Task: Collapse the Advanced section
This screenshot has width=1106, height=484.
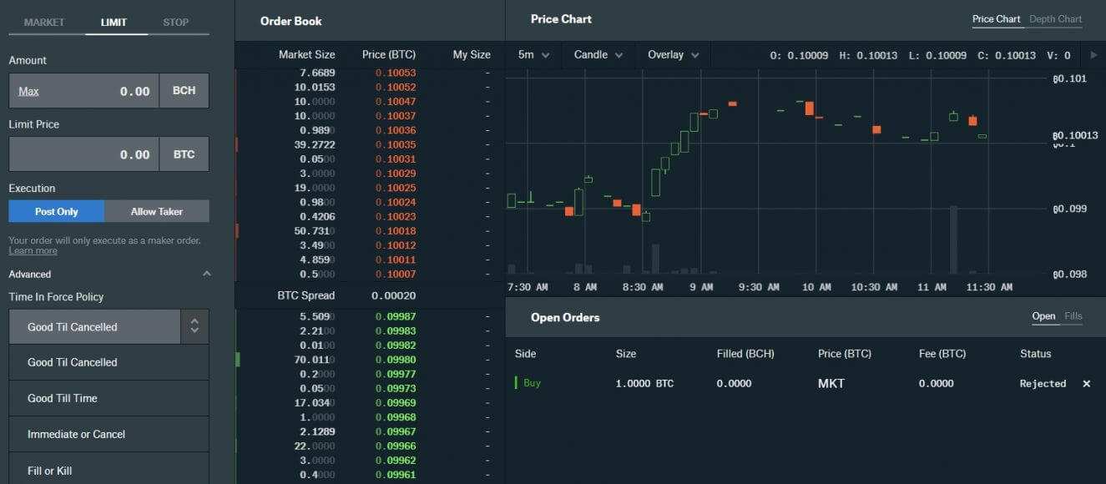Action: (x=207, y=274)
